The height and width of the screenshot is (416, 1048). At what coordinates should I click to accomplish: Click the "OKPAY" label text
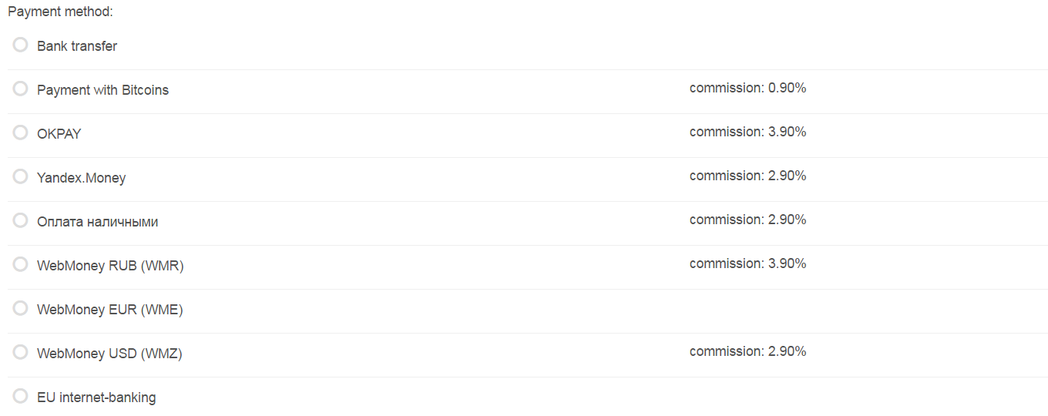pos(59,134)
